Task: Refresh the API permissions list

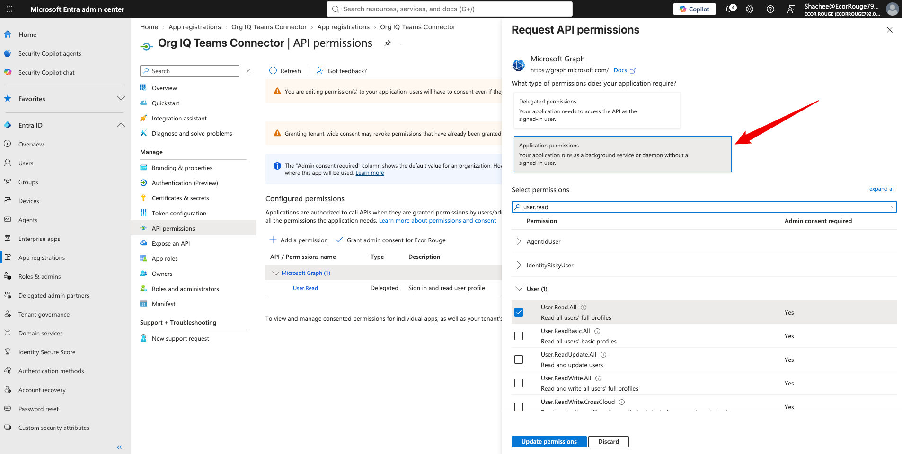Action: click(x=285, y=71)
